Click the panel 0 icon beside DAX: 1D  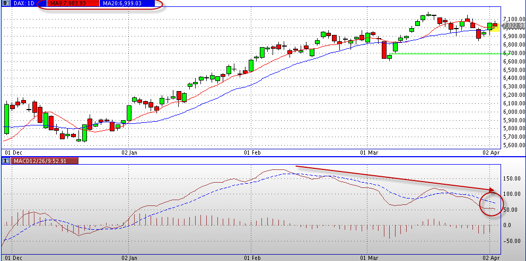click(5, 3)
